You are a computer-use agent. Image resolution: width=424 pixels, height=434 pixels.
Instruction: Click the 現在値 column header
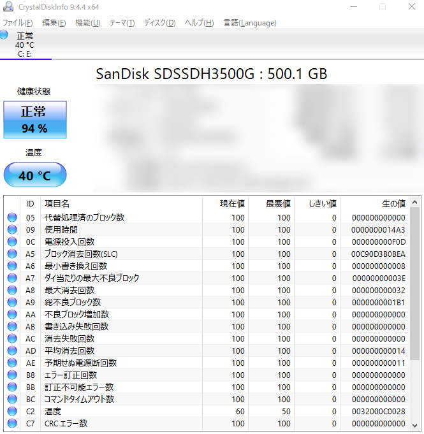[x=226, y=204]
